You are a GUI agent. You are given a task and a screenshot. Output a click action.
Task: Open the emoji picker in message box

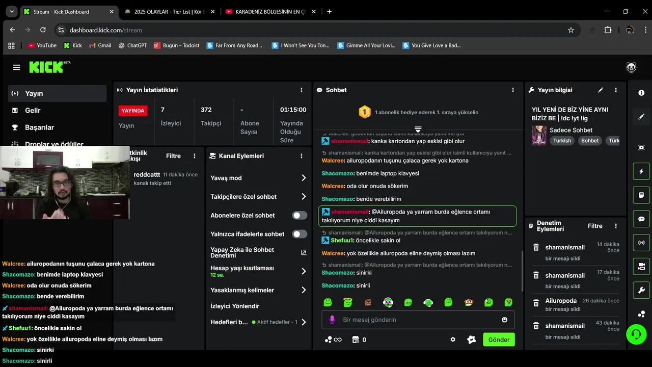[x=505, y=320]
